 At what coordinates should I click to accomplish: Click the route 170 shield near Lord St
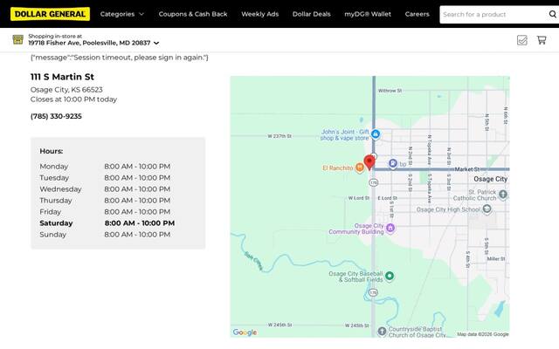(x=373, y=182)
